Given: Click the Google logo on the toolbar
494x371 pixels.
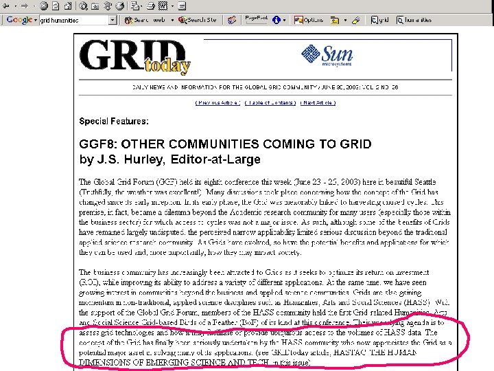Looking at the screenshot, I should 19,20.
